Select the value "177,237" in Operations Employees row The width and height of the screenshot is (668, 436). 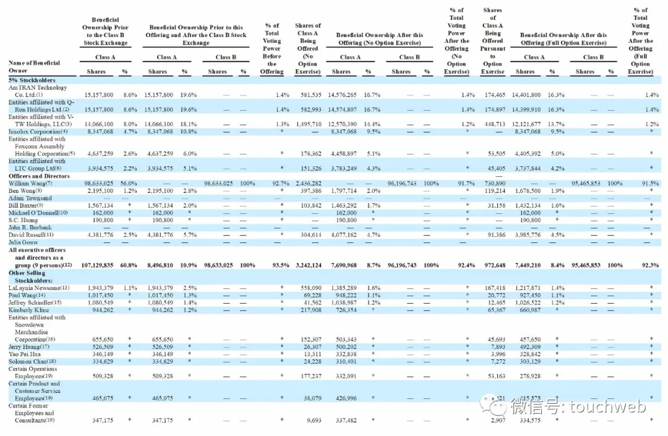click(x=311, y=376)
